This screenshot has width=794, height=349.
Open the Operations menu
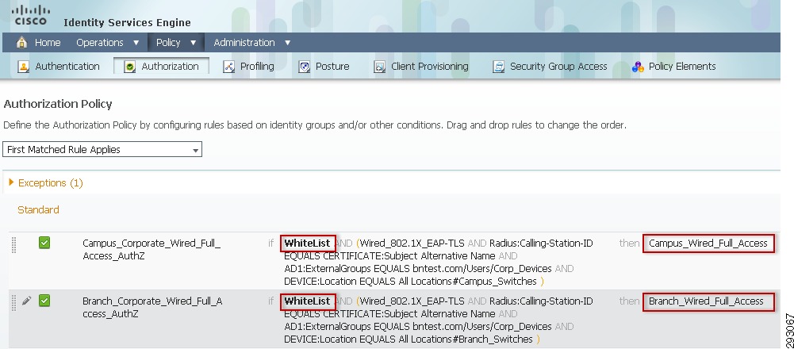click(100, 43)
